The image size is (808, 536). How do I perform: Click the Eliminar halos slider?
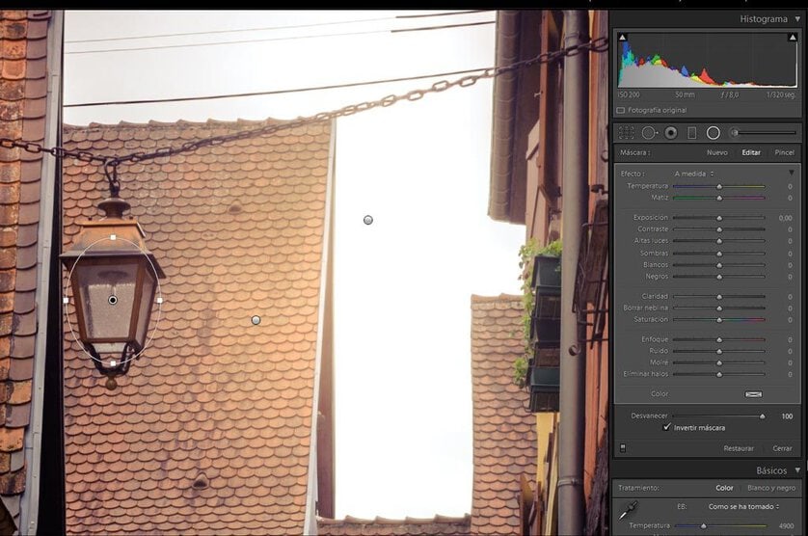pyautogui.click(x=719, y=375)
